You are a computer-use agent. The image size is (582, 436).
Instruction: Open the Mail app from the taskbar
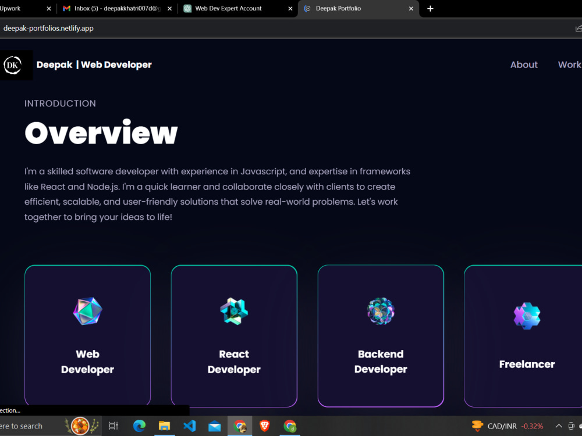click(214, 426)
